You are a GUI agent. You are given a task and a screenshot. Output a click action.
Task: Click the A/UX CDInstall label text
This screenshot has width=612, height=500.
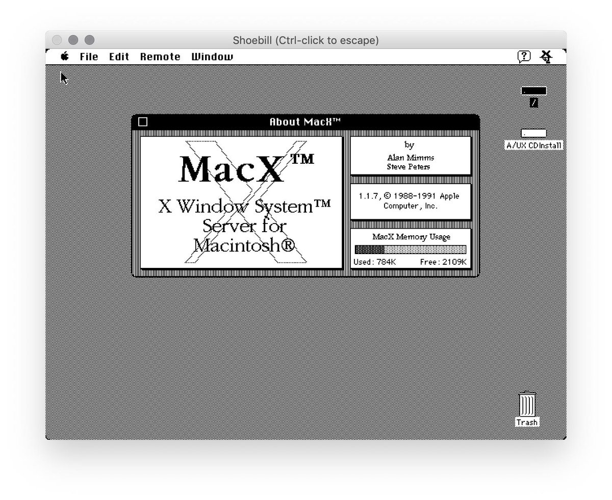click(533, 145)
